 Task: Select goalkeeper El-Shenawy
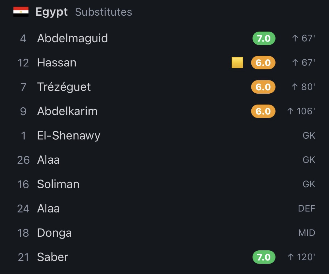point(164,136)
